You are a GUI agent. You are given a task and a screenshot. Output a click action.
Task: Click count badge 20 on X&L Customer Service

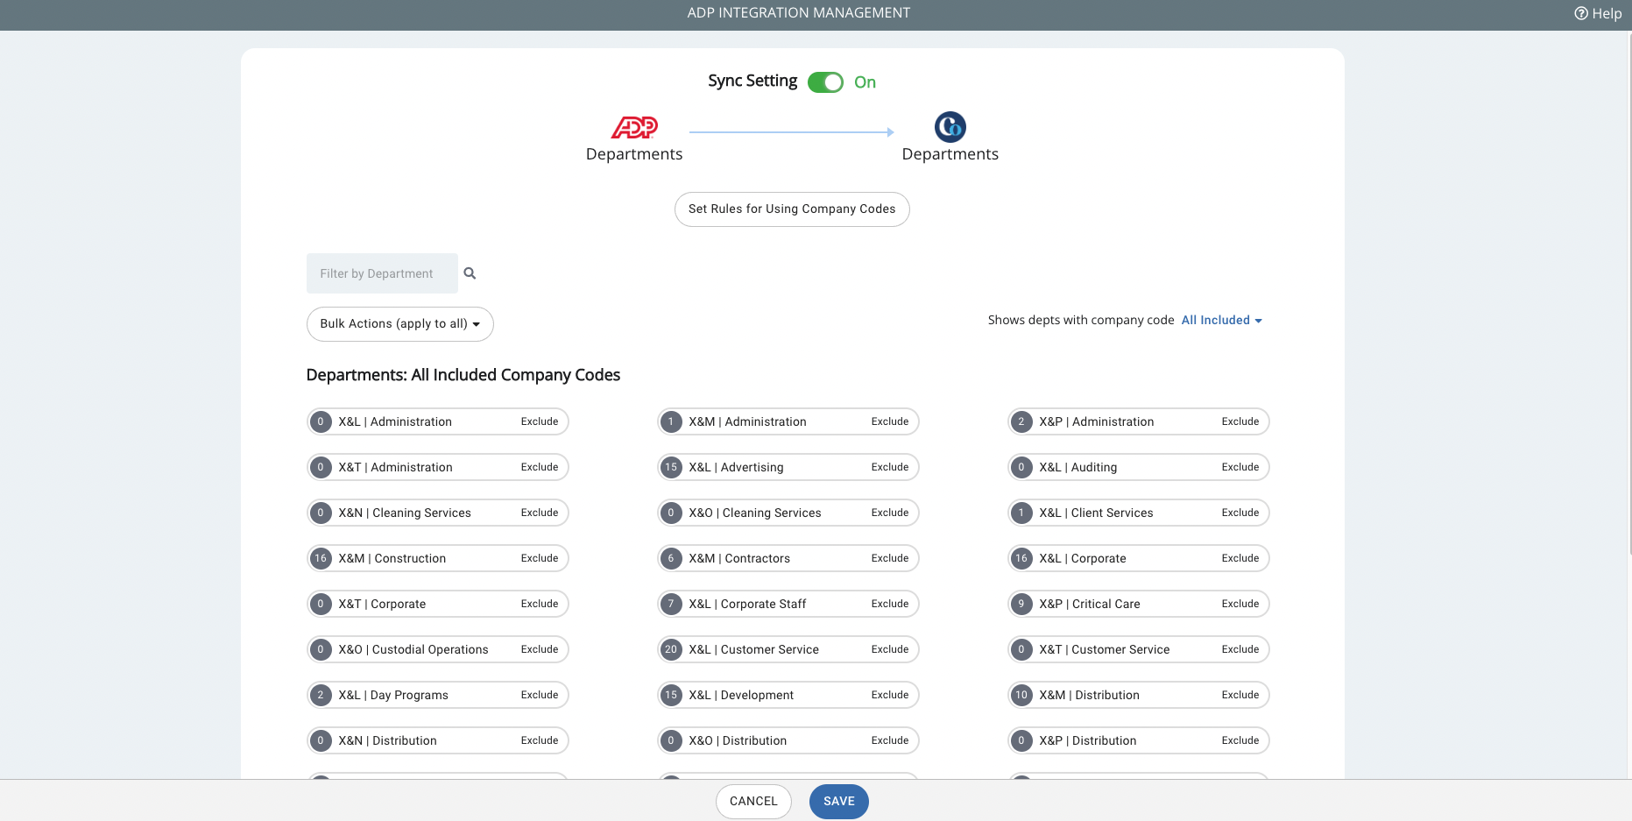[671, 649]
